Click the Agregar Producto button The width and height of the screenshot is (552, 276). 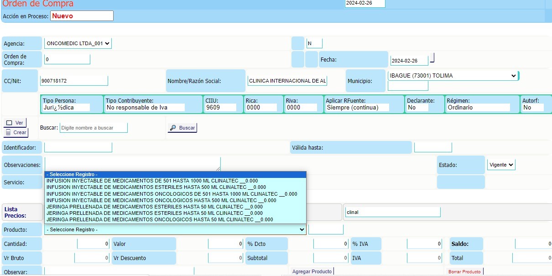tap(312, 271)
